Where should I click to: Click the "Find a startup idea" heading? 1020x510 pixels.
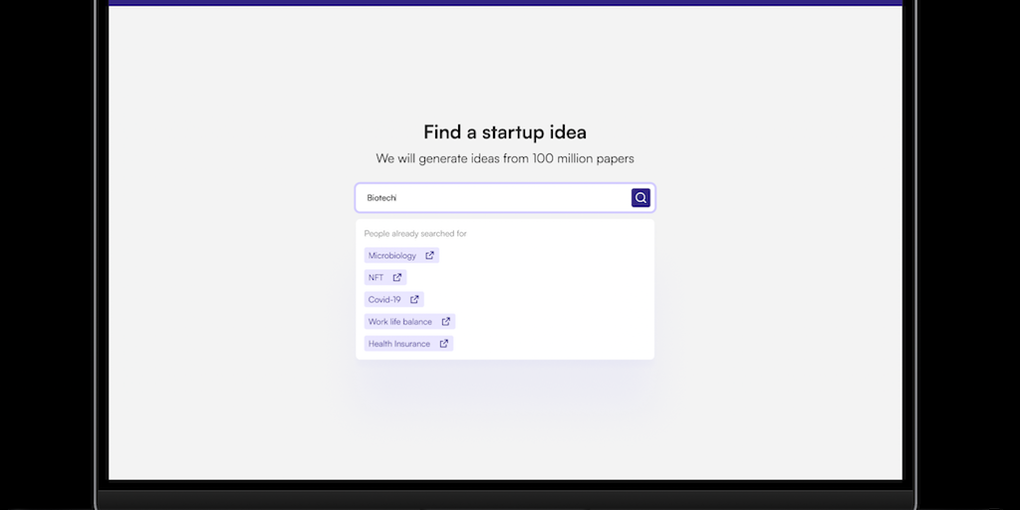505,132
